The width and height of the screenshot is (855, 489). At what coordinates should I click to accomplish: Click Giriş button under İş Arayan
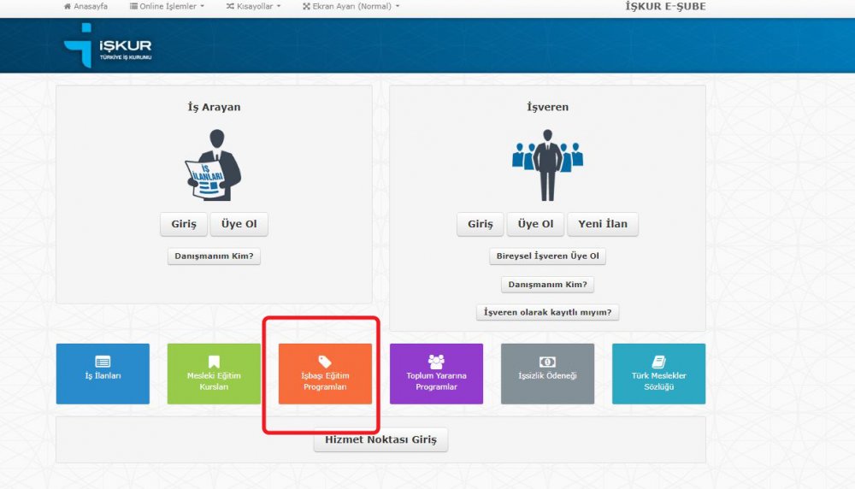pos(184,224)
